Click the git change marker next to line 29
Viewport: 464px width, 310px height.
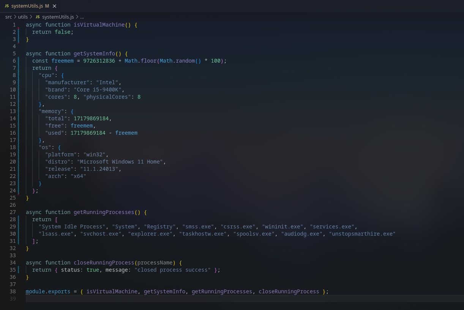(19, 227)
